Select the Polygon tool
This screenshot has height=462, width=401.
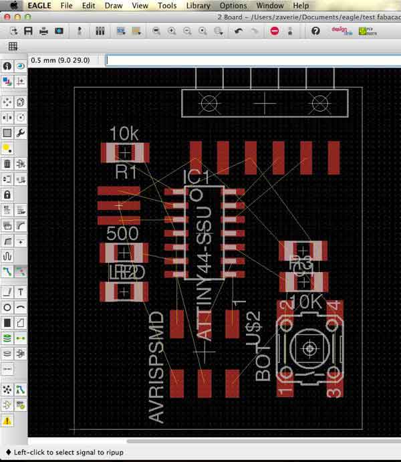[x=21, y=323]
